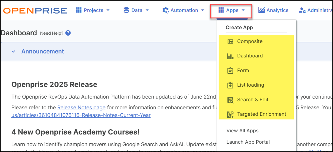Screen dimensions: 333x152
Task: Click the Apps grid icon
Action: click(x=221, y=10)
